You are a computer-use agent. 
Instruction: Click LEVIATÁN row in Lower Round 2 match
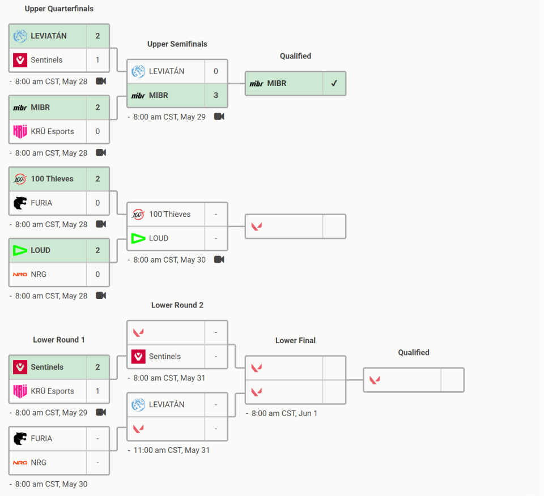pyautogui.click(x=177, y=404)
